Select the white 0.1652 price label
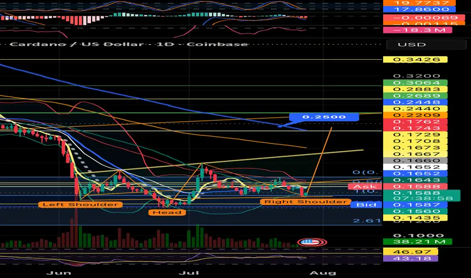 tap(415, 167)
